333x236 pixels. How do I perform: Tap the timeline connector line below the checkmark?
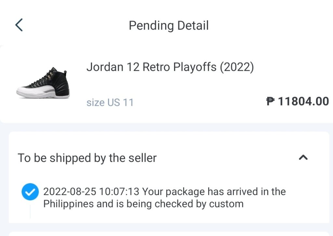30,211
